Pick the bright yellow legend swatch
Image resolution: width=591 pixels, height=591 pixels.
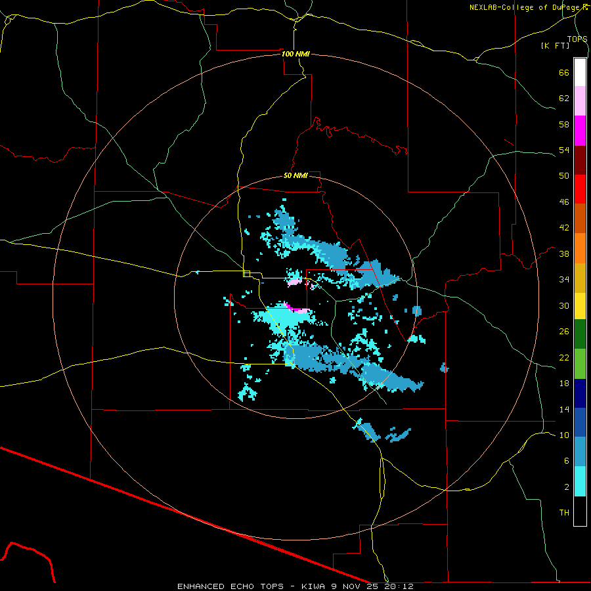point(580,305)
